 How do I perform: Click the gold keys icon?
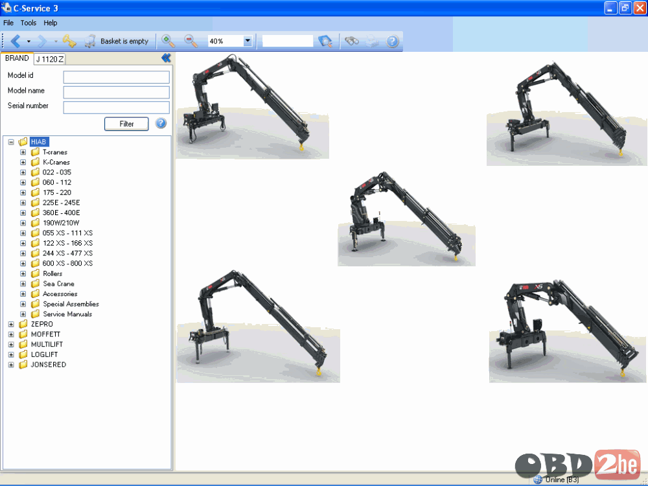pos(69,41)
